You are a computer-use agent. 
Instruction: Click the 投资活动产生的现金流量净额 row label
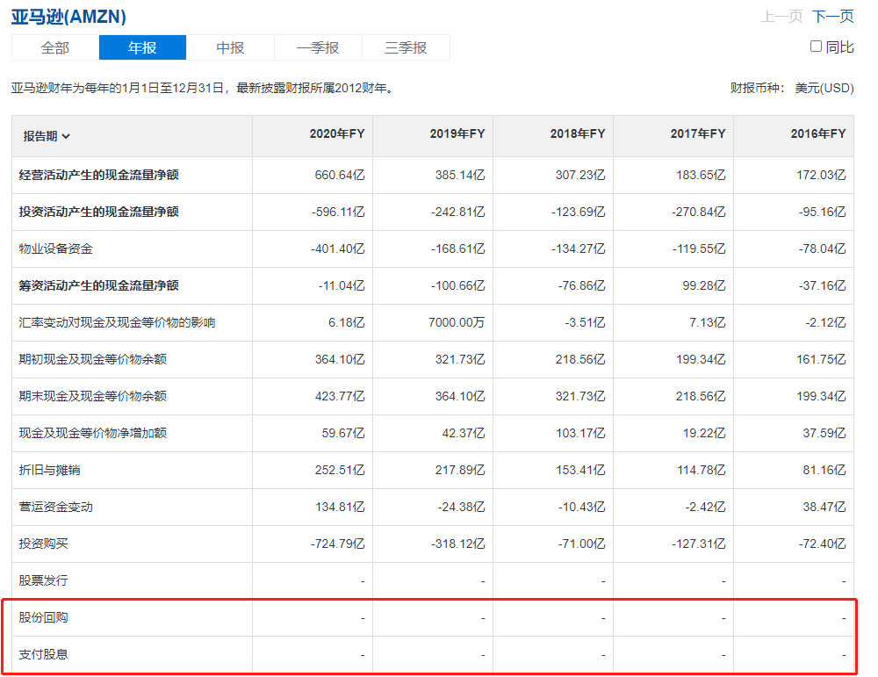coord(98,212)
